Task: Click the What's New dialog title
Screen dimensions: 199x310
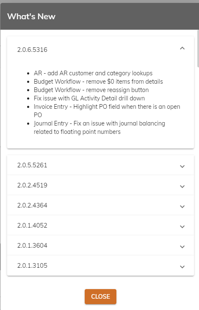Action: [31, 16]
